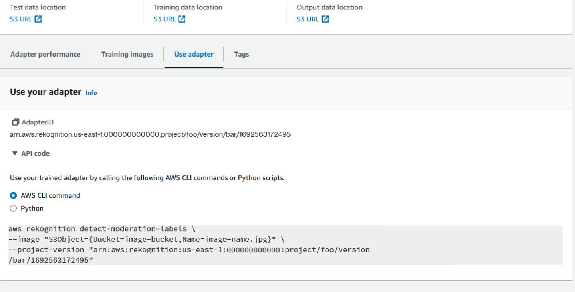
Task: Open the Output data location S3 URL
Action: [x=308, y=18]
